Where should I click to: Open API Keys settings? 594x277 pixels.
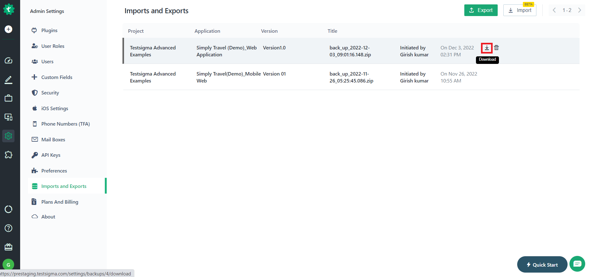click(x=51, y=155)
